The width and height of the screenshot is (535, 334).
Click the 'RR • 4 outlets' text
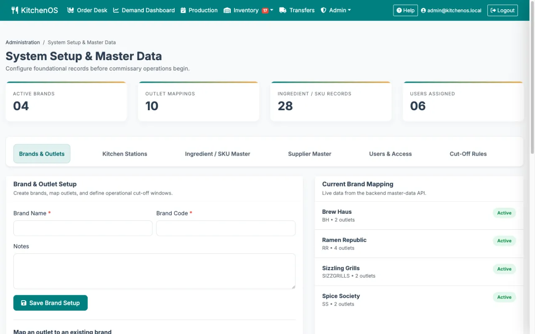[x=338, y=248]
